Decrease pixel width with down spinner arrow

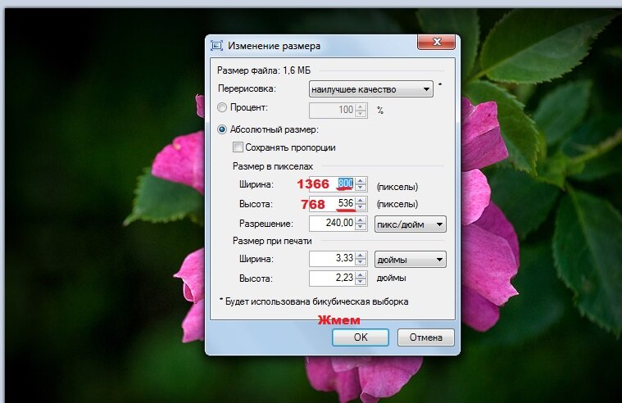pos(361,188)
